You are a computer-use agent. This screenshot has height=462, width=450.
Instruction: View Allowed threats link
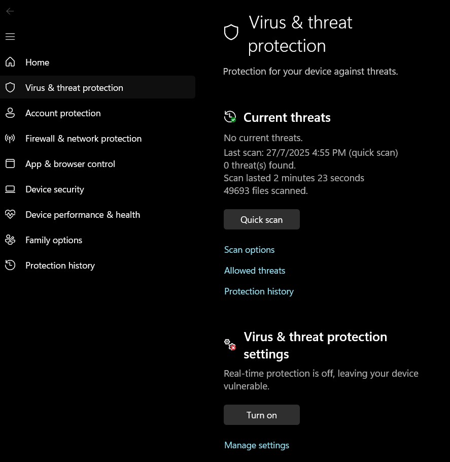tap(255, 271)
